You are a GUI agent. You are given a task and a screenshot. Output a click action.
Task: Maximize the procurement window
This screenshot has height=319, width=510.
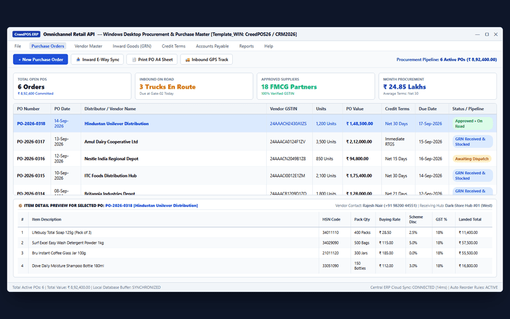coord(487,34)
